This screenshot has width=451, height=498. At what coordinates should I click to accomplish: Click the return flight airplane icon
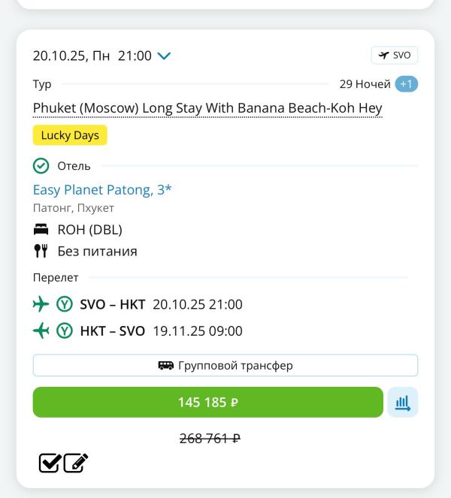coord(41,330)
